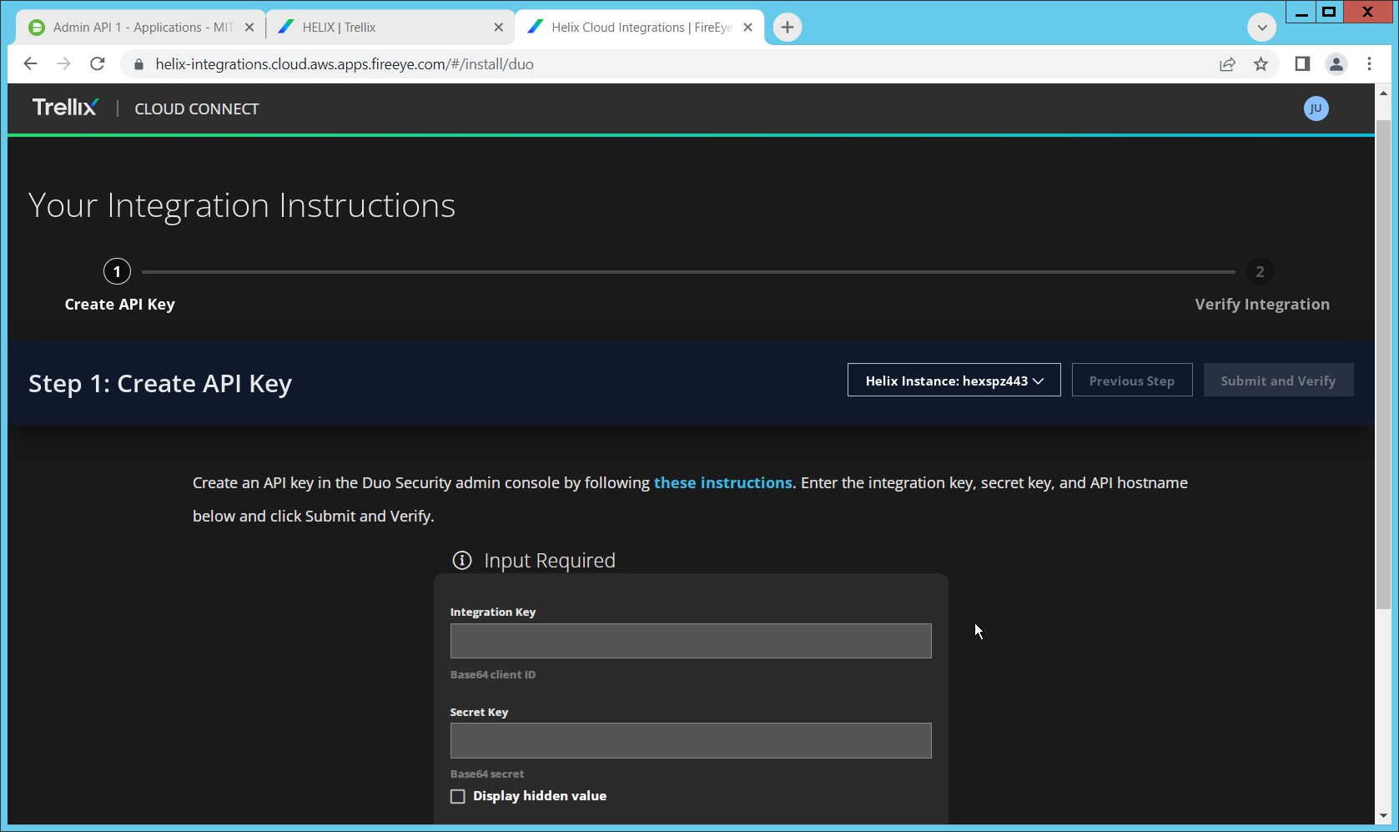1399x832 pixels.
Task: Expand the Helix Instance dropdown
Action: coord(954,381)
